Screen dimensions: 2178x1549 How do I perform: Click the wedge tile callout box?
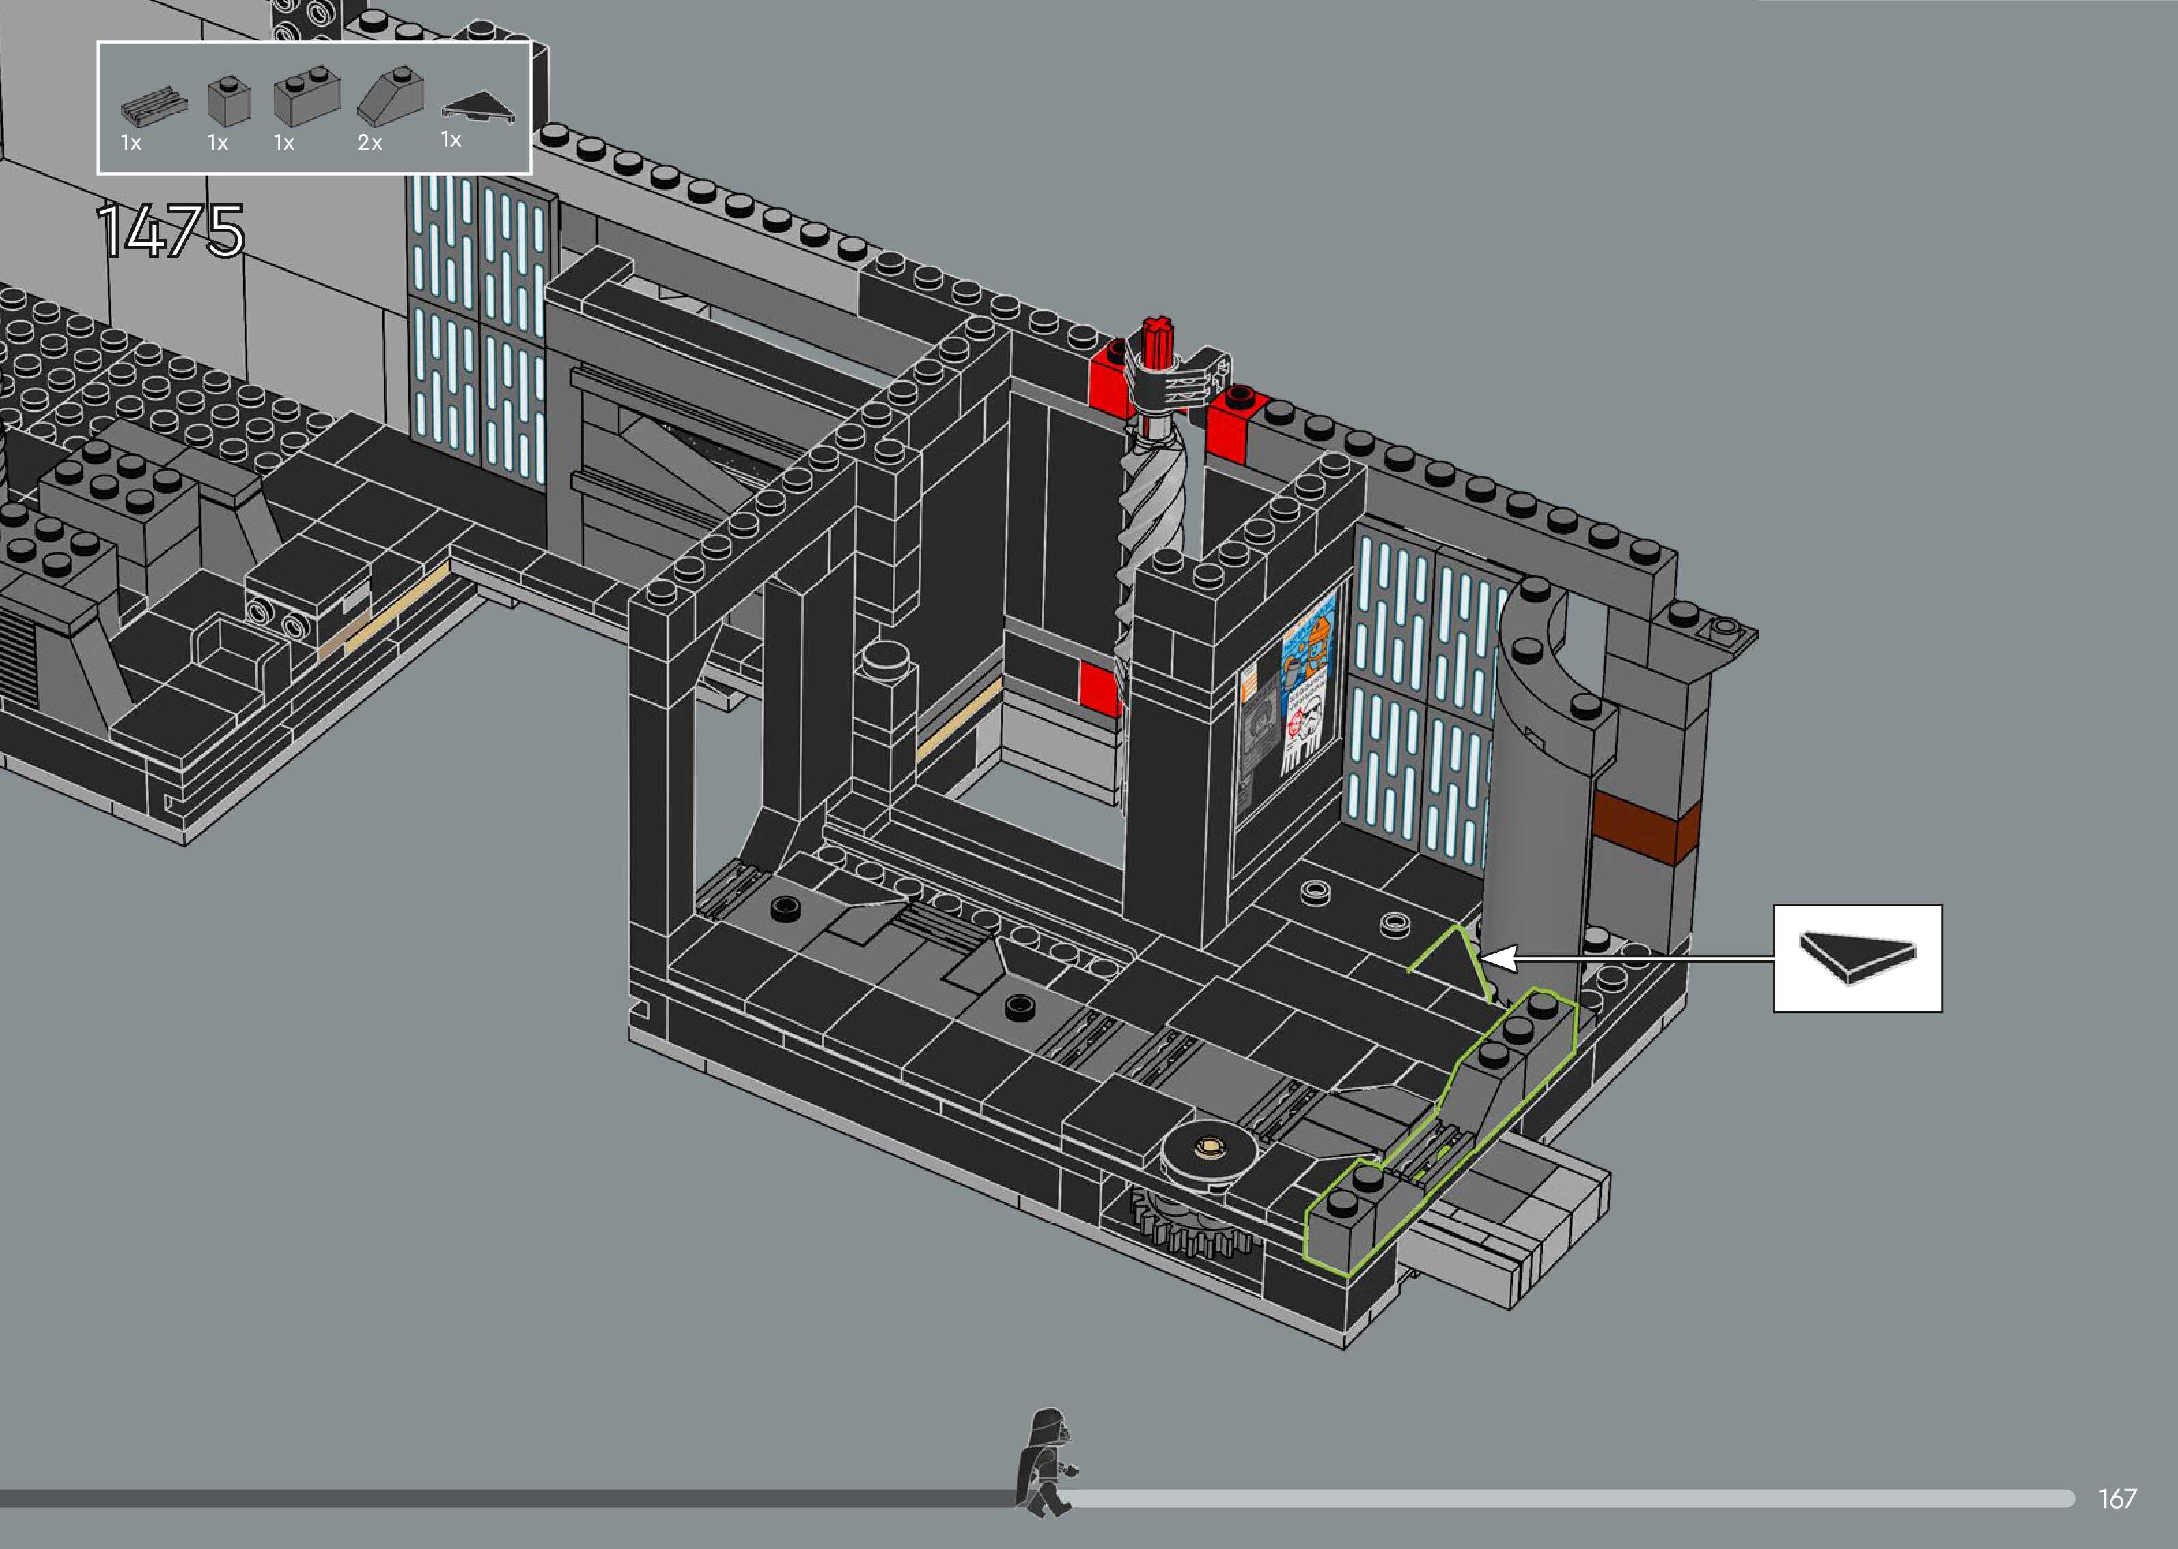coord(1856,958)
